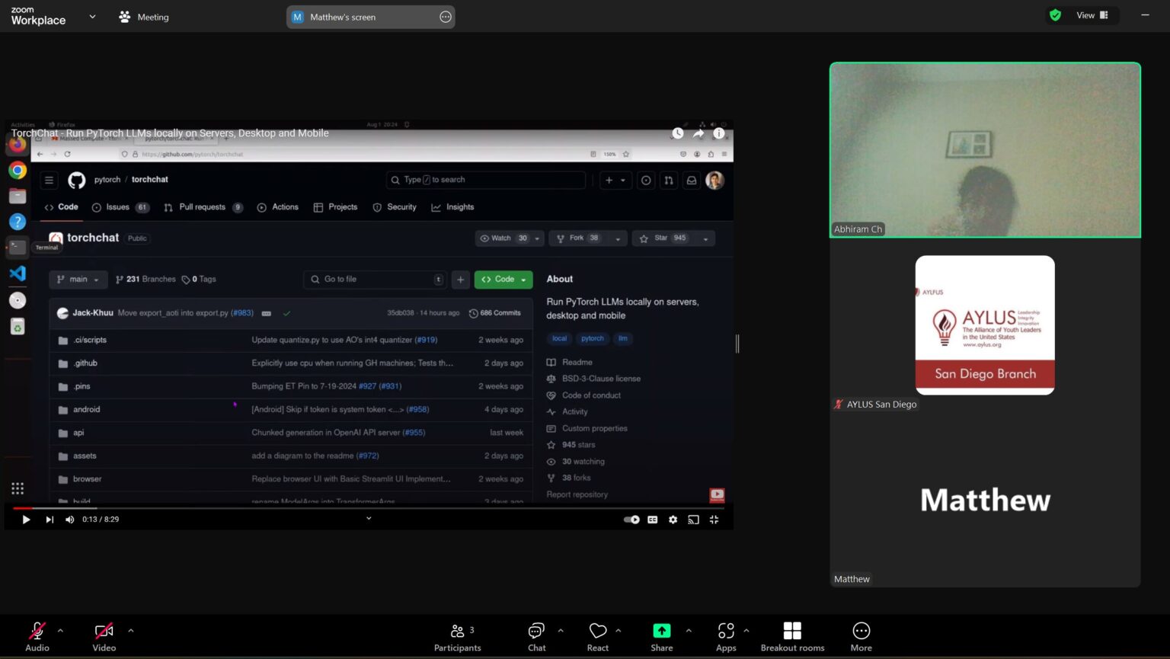1170x659 pixels.
Task: Click the GitHub search field
Action: [x=486, y=180]
